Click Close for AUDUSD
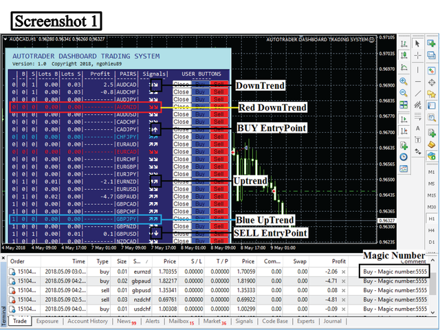The height and width of the screenshot is (330, 440). tap(181, 114)
